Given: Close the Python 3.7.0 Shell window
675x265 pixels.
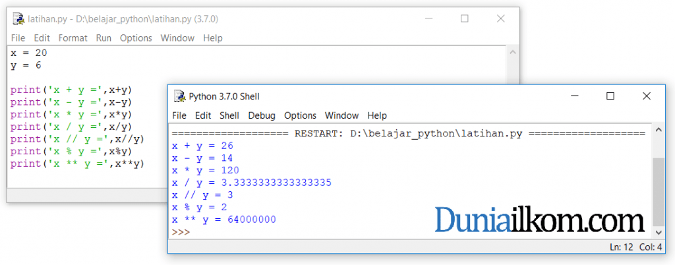Looking at the screenshot, I should (646, 96).
